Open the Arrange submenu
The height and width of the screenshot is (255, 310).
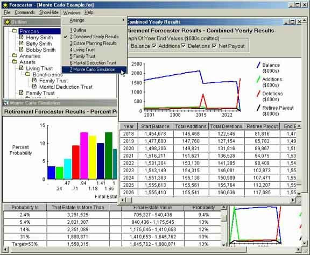(x=94, y=20)
